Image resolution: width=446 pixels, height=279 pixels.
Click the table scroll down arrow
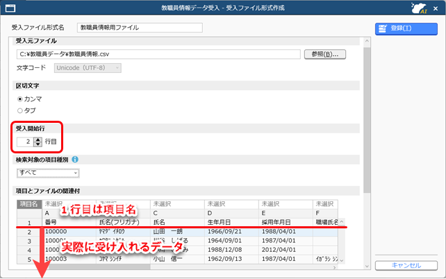click(x=342, y=260)
